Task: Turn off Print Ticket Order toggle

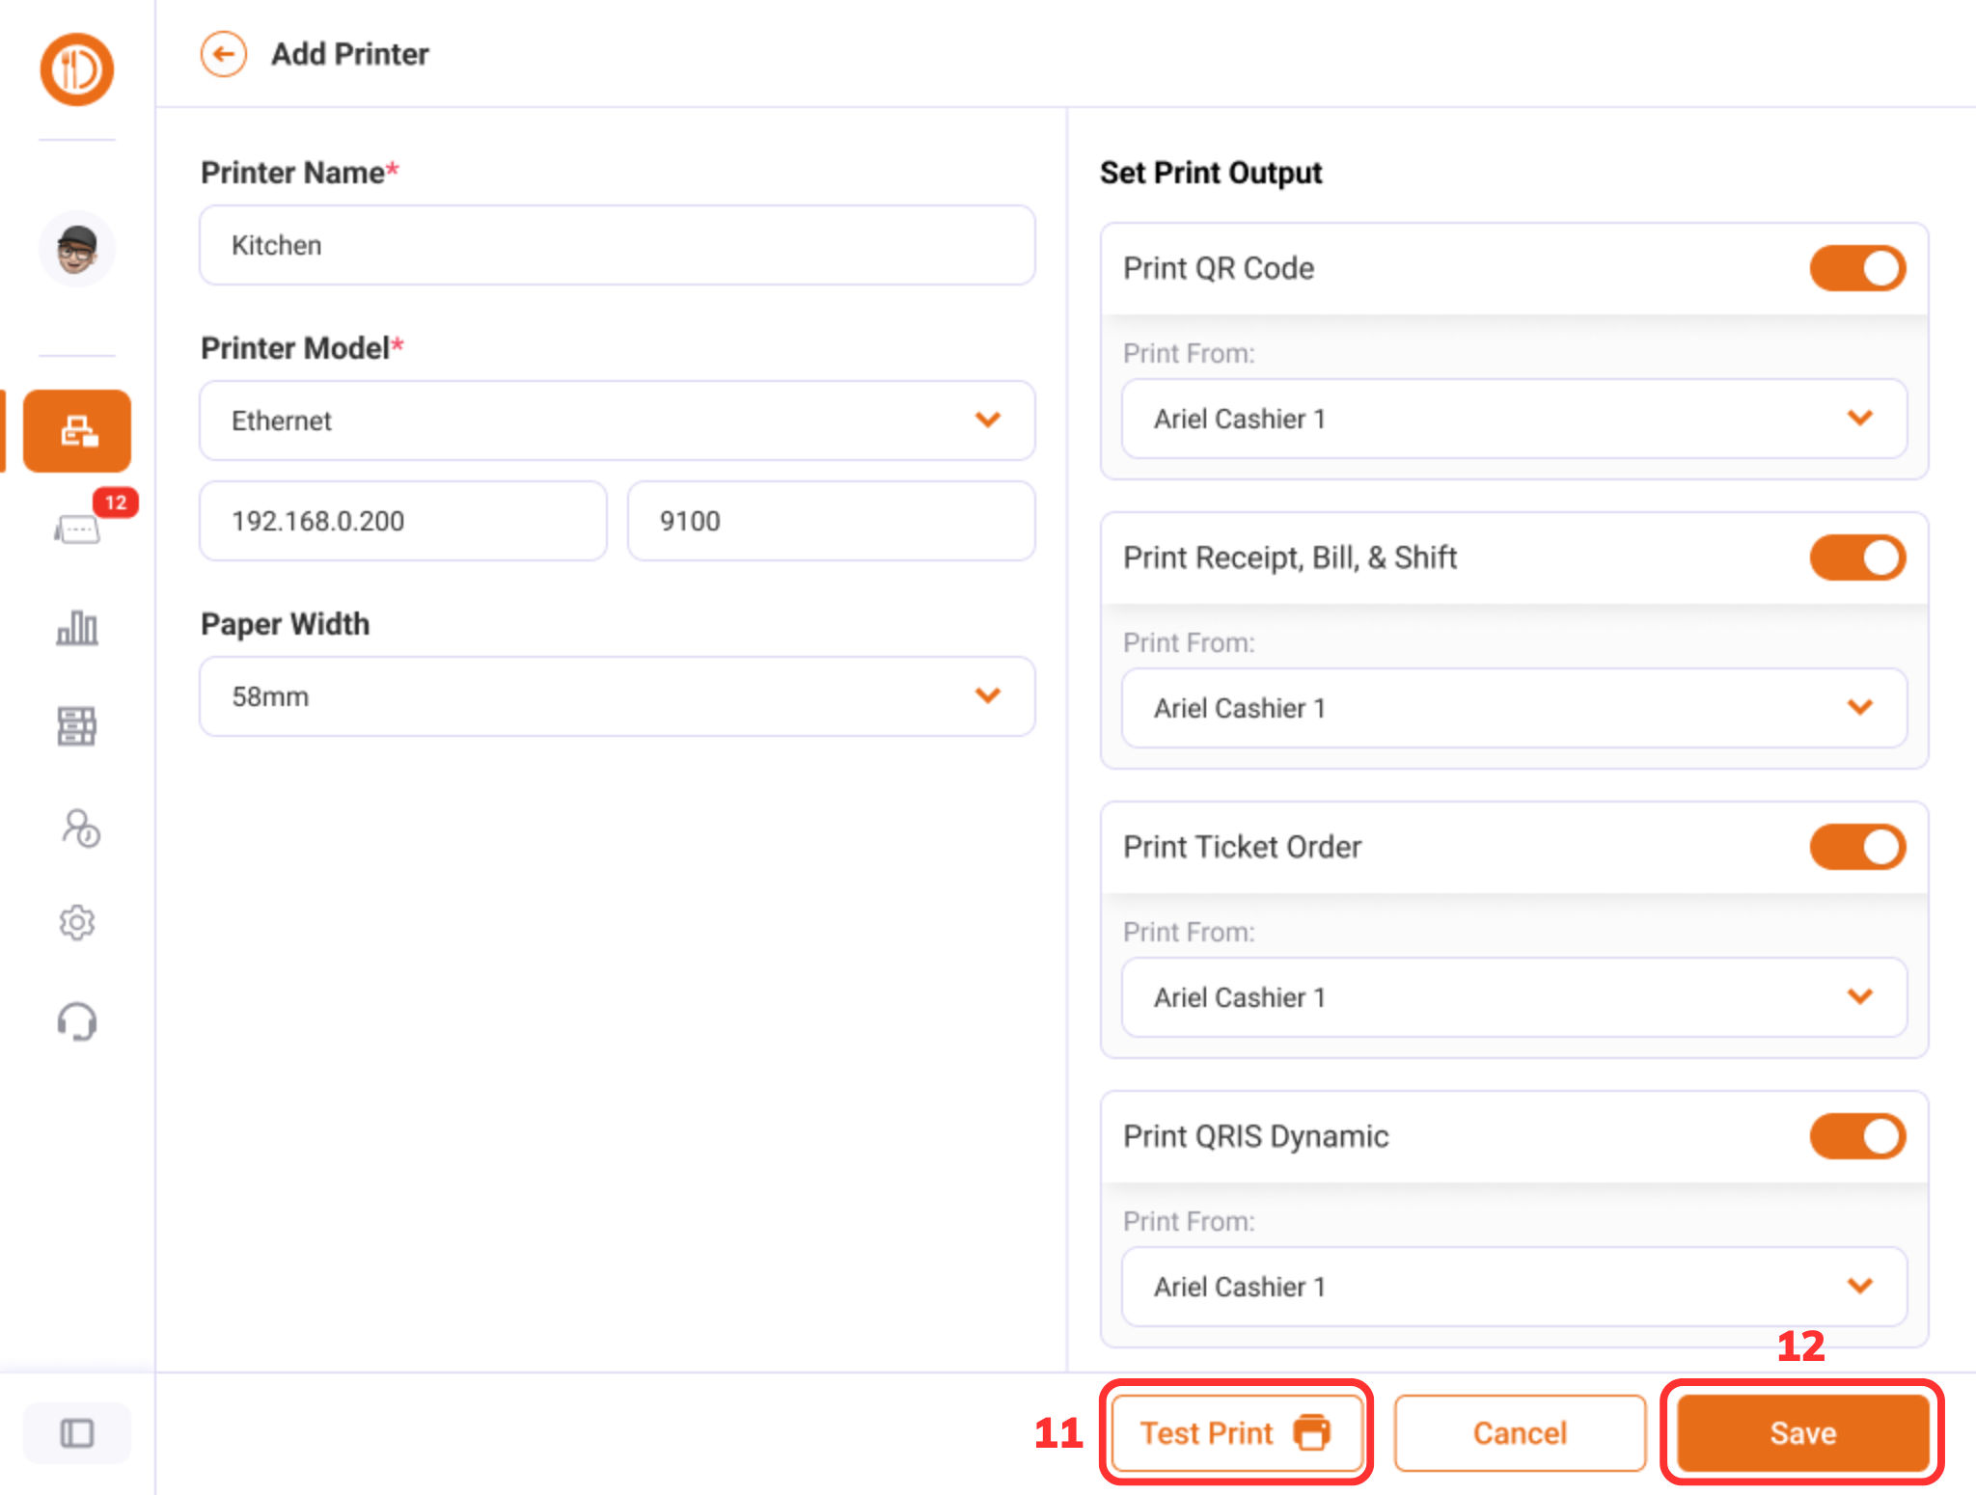Action: coord(1857,847)
